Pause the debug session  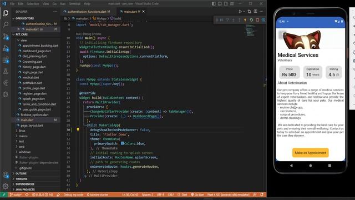[221, 20]
